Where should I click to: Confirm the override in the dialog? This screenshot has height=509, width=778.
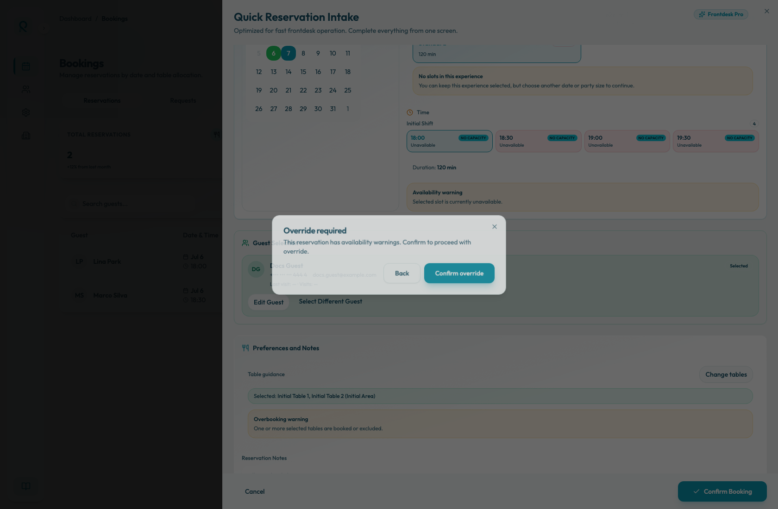coord(459,273)
